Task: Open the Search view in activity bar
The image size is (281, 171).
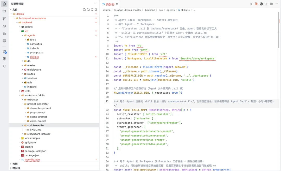Action: click(4, 11)
